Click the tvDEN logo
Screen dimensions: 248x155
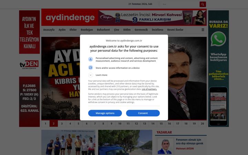tap(29, 64)
